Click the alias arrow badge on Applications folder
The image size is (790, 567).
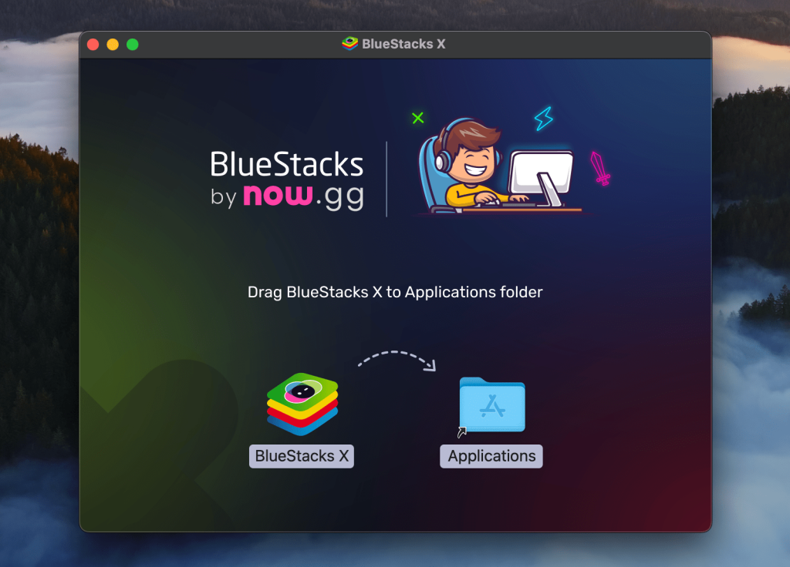[x=462, y=432]
